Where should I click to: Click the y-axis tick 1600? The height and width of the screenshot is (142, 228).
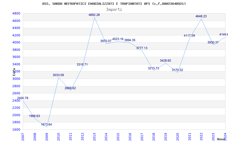click(16, 130)
